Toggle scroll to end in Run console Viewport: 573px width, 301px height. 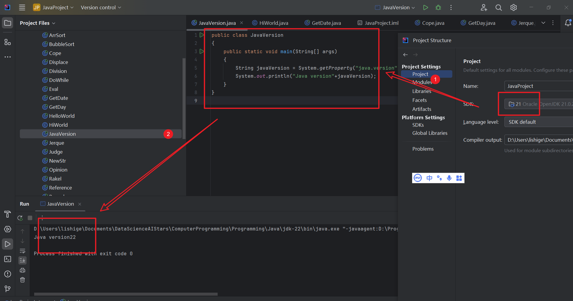coord(22,260)
